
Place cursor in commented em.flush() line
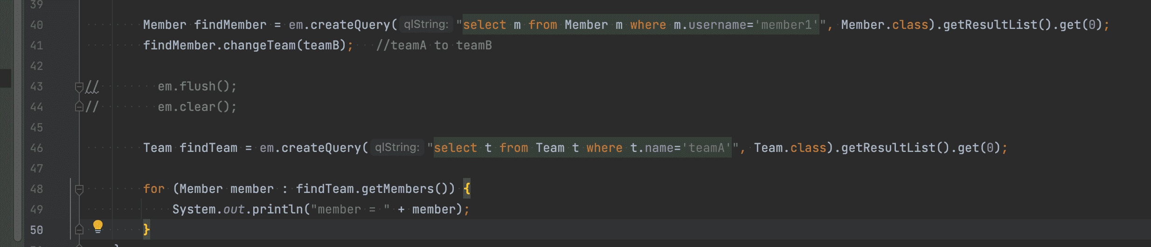click(x=197, y=86)
